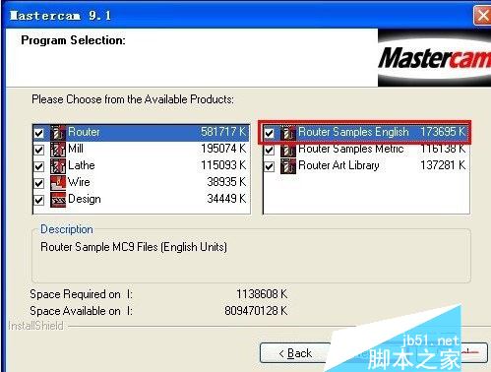491x372 pixels.
Task: Select the Router list row label
Action: (84, 132)
